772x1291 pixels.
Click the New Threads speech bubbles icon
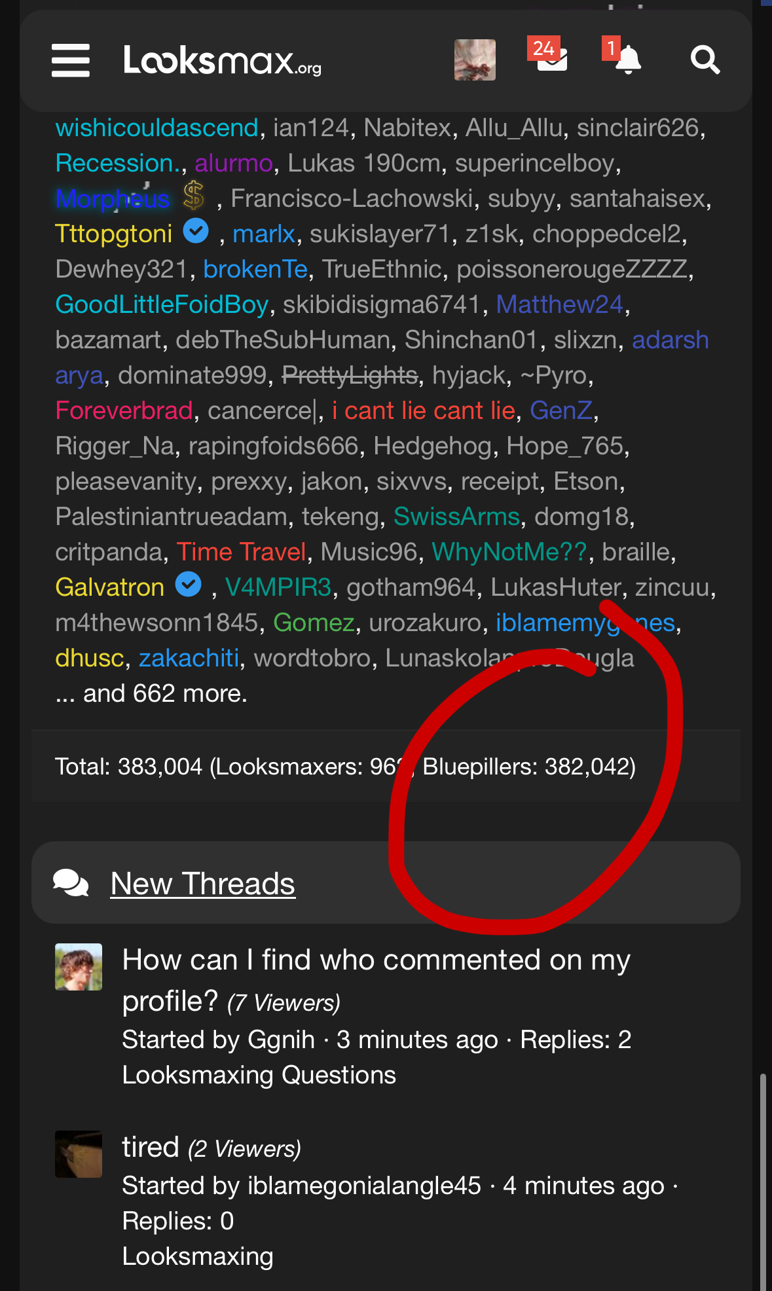point(71,883)
